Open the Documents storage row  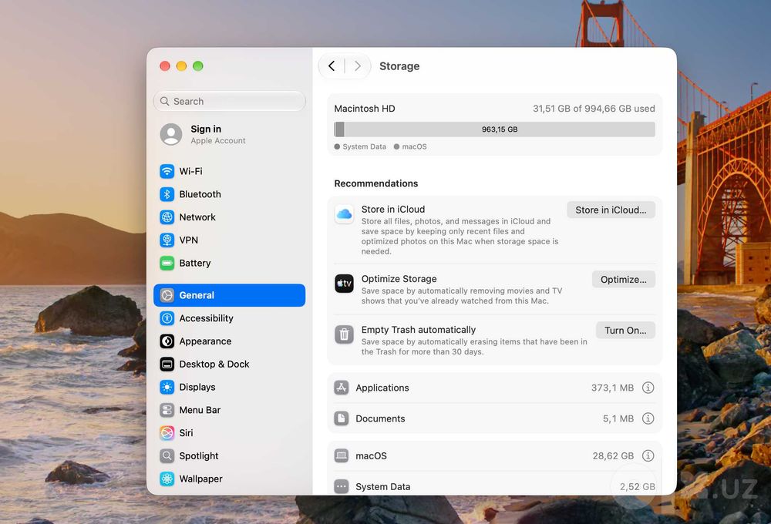494,418
